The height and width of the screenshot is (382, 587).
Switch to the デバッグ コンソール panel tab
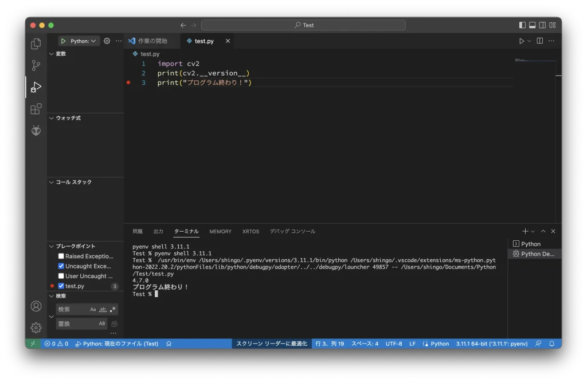(x=292, y=232)
